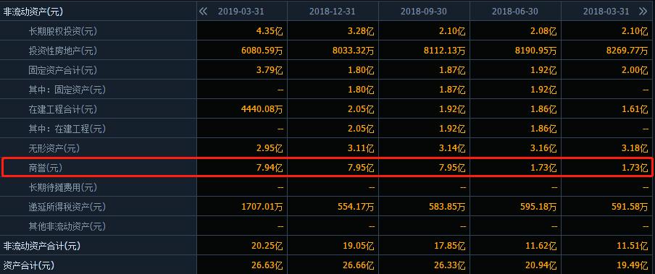The image size is (655, 274).
Task: Select the 长期股权投资(元) row label
Action: (62, 31)
